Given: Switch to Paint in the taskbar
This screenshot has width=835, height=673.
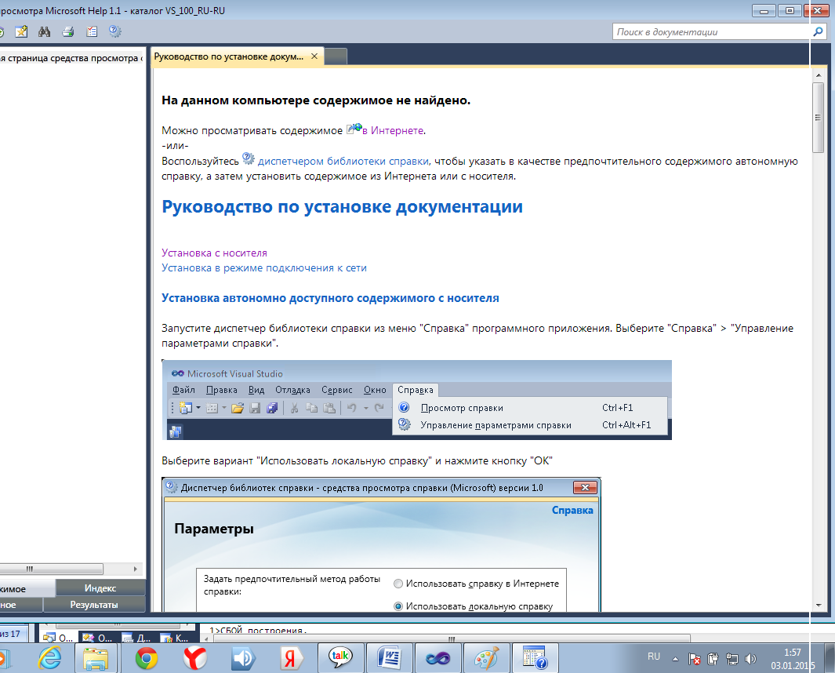Looking at the screenshot, I should [x=486, y=659].
